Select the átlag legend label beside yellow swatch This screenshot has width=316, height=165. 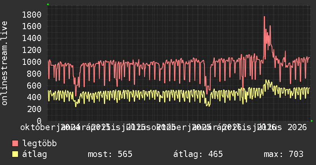tap(35, 154)
